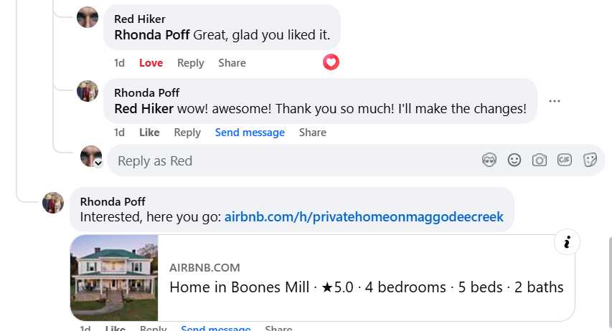Open Rhonda Poff's profile from Airbnb comment

(x=113, y=201)
